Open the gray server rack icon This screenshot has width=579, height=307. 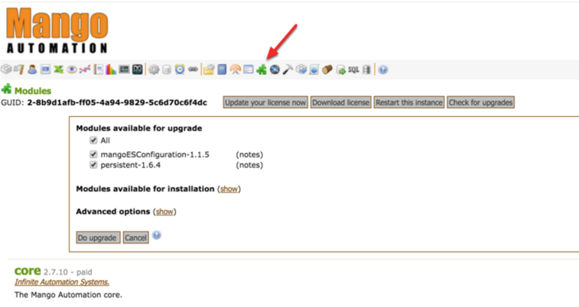pos(366,69)
